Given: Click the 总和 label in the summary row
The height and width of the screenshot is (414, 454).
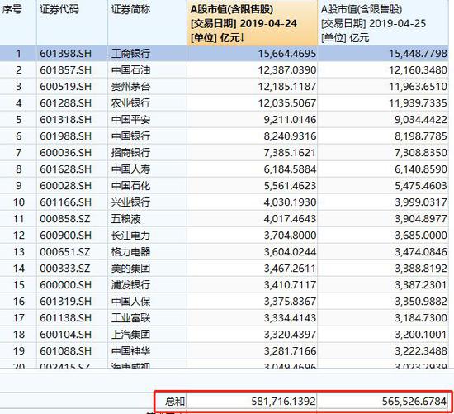Looking at the screenshot, I should (x=175, y=402).
